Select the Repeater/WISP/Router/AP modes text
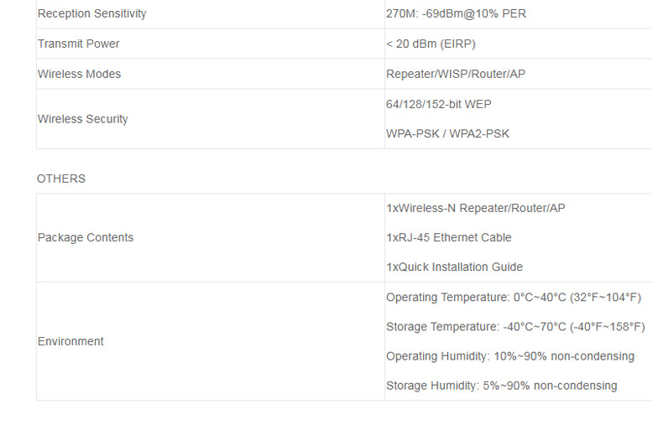The image size is (663, 425). pos(456,74)
